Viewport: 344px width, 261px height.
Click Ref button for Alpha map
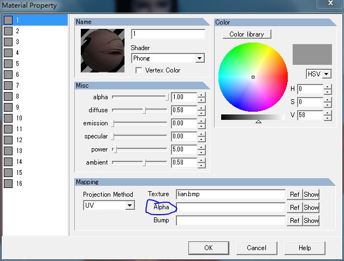pos(295,208)
